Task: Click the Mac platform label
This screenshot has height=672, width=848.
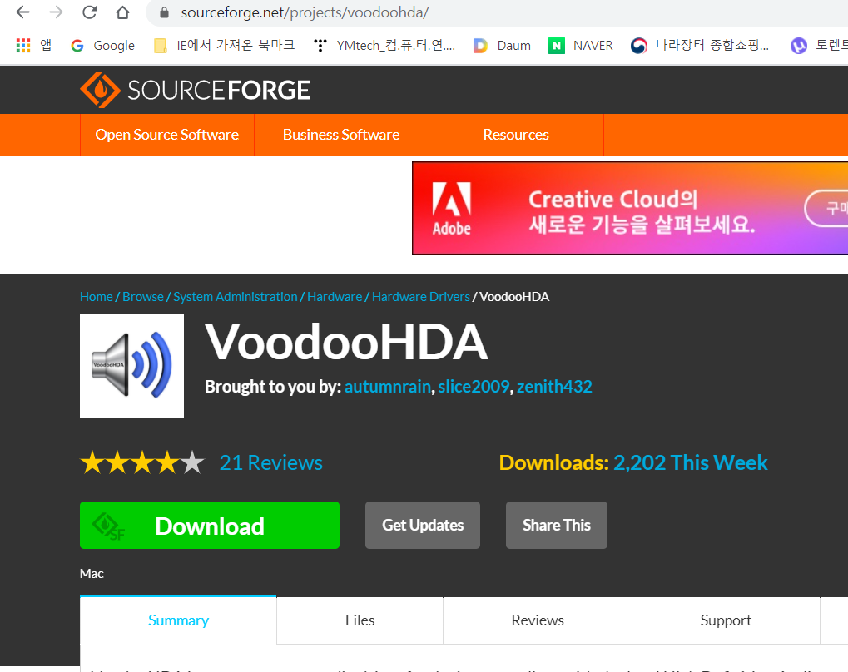Action: point(92,574)
